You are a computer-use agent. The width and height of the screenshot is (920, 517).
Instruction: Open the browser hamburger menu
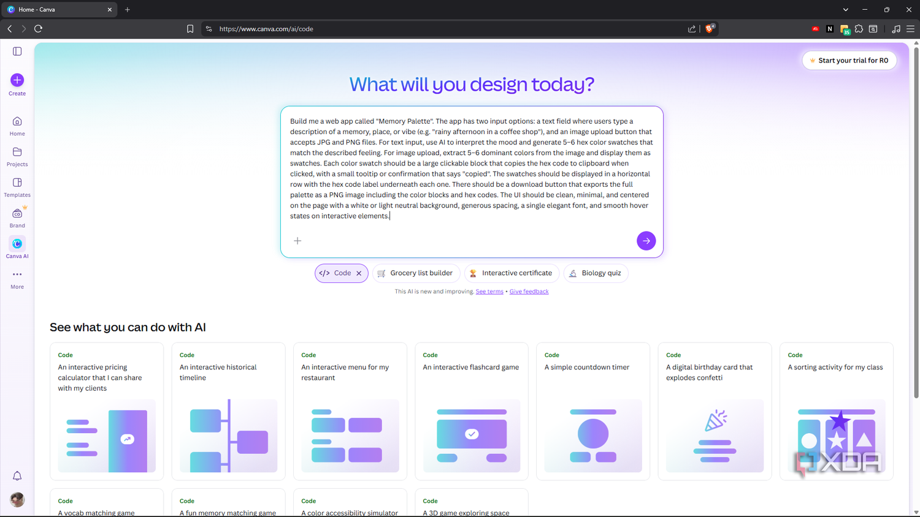tap(911, 29)
